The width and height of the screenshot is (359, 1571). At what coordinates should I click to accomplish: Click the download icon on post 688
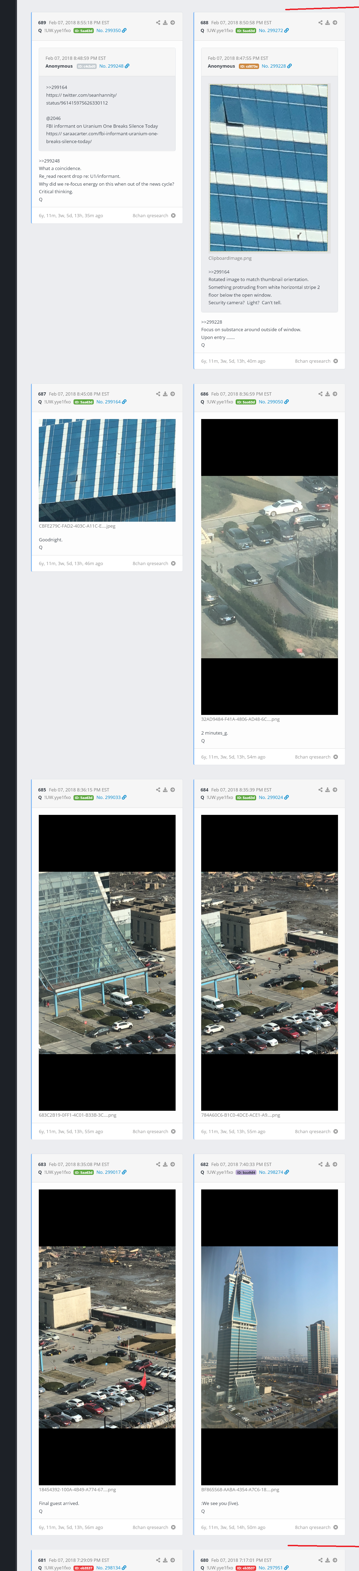point(327,23)
